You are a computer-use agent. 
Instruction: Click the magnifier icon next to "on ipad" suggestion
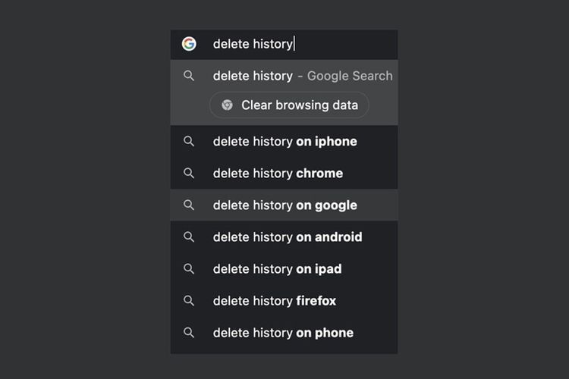(x=189, y=268)
